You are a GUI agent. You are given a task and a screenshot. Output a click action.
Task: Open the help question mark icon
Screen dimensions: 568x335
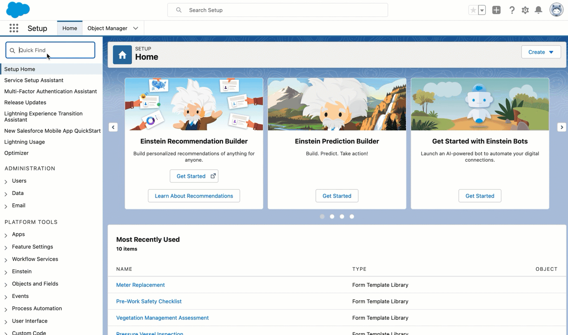point(512,10)
